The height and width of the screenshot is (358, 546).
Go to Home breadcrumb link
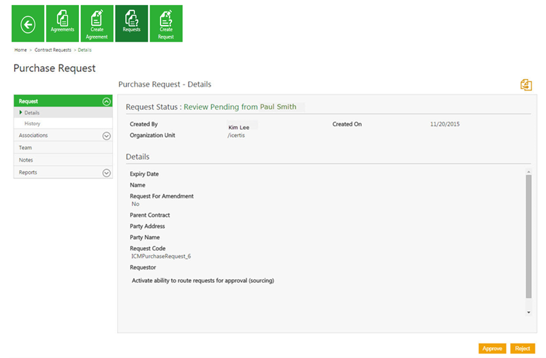[x=21, y=50]
